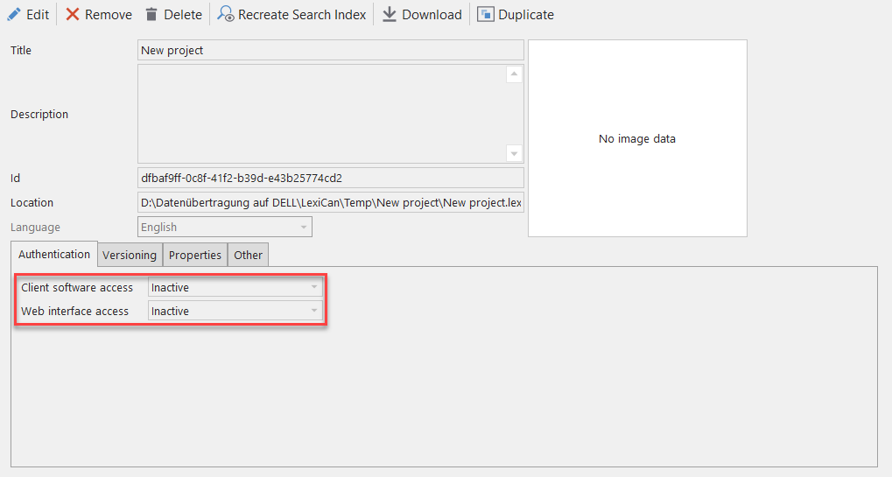
Task: Click the project Id field
Action: click(x=330, y=178)
